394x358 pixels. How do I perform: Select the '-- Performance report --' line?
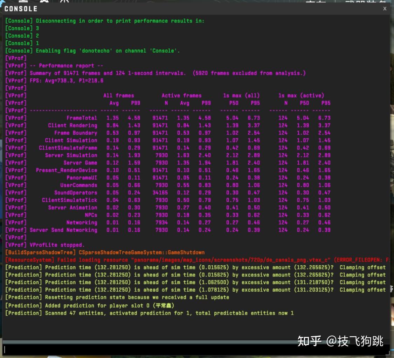(66, 66)
